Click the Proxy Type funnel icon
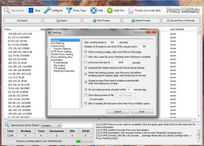Image resolution: width=204 pixels, height=146 pixels. (69, 10)
